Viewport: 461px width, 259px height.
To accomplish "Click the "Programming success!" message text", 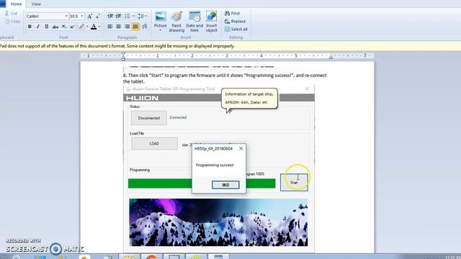I will coord(215,165).
